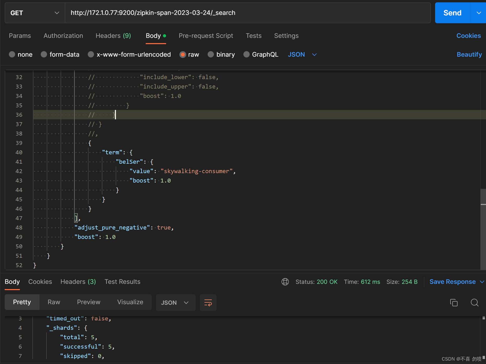Click the Beautify link
This screenshot has height=364, width=486.
(469, 55)
